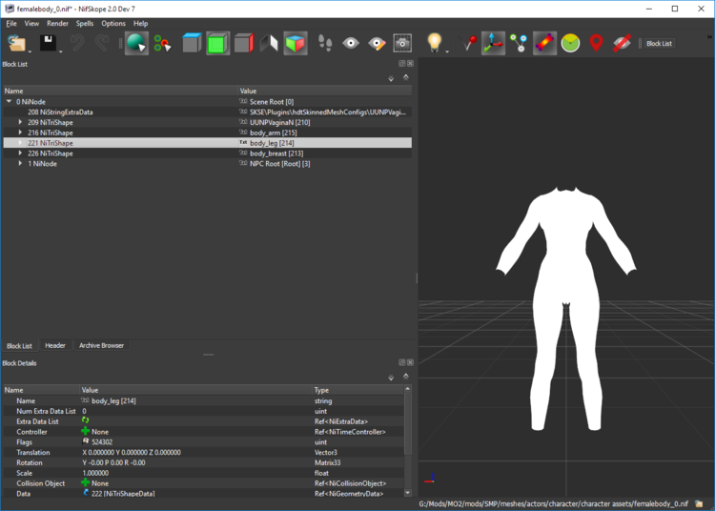Switch to top view blue cube
Screen dimensions: 715x511
[192, 43]
